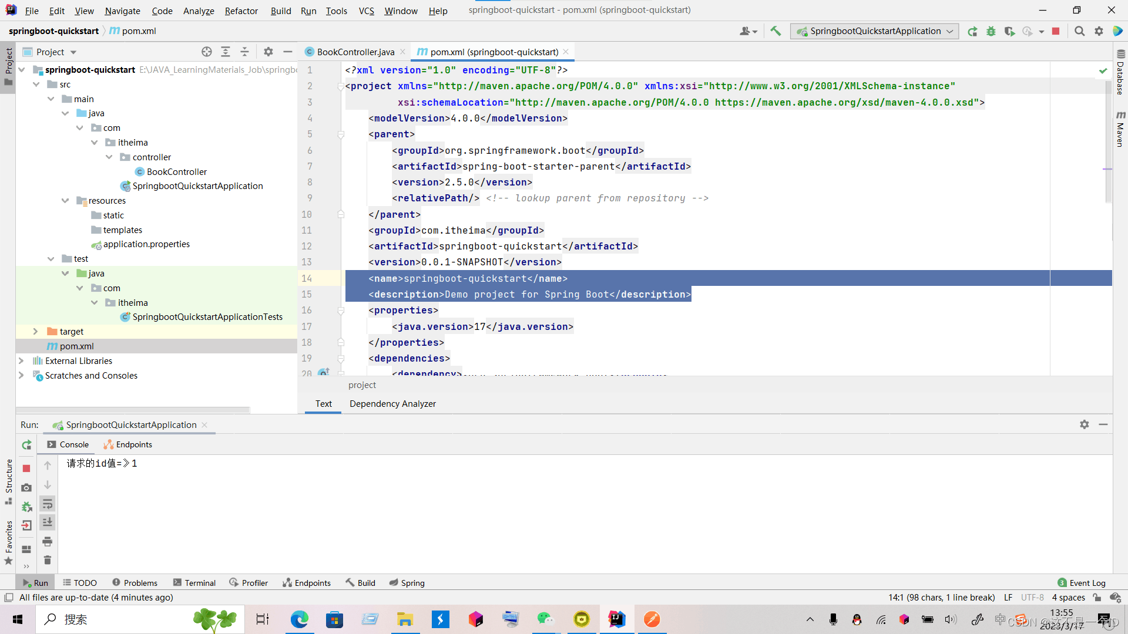The image size is (1128, 634).
Task: Rerun SpringbootQuickstartApplication from the top toolbar
Action: pyautogui.click(x=973, y=31)
